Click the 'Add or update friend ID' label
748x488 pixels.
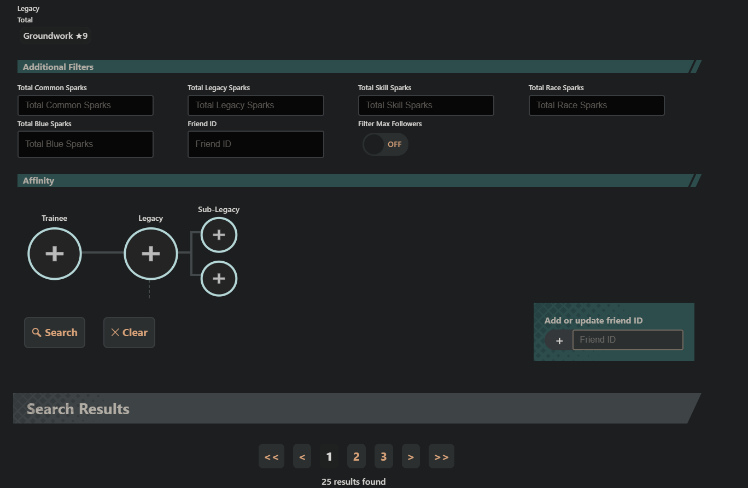tap(593, 321)
